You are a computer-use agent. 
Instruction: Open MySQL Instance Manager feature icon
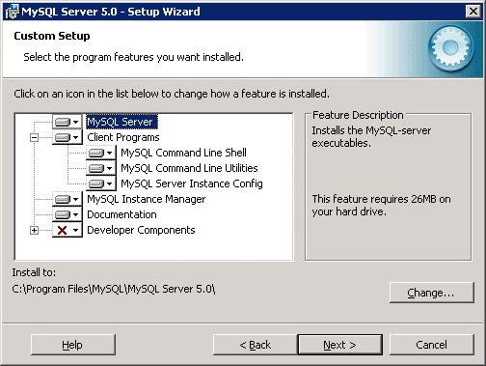pos(67,199)
